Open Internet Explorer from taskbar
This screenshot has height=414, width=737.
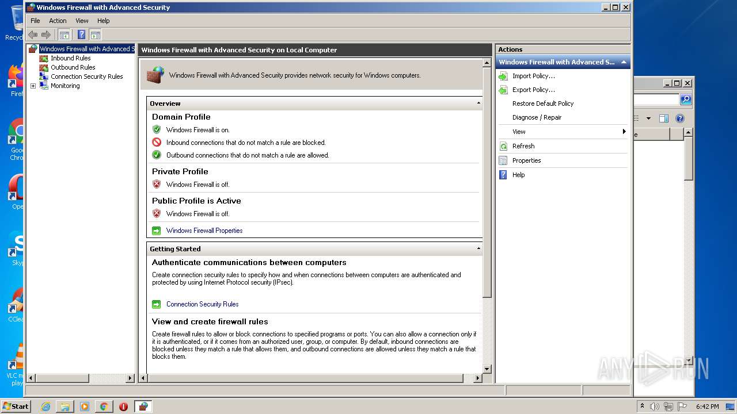click(46, 407)
